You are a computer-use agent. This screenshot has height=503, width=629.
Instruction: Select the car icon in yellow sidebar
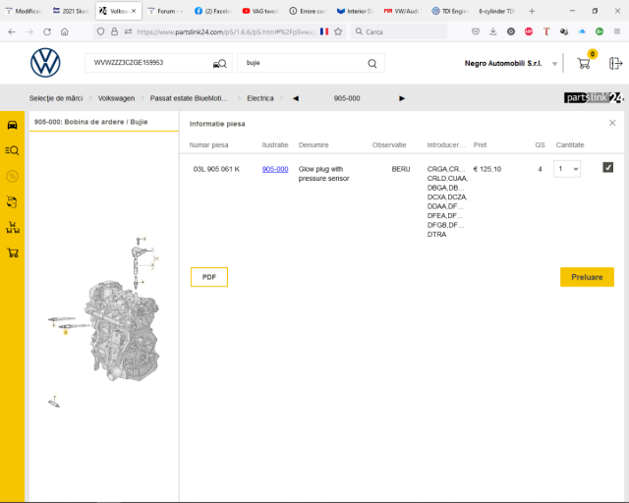click(12, 125)
